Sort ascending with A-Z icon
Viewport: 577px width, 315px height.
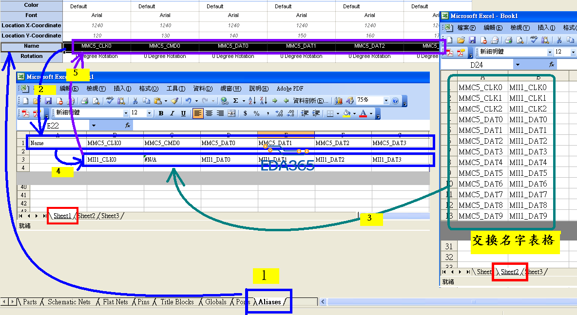(x=252, y=101)
